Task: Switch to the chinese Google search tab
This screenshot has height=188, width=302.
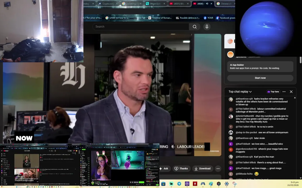Action: 132,4
